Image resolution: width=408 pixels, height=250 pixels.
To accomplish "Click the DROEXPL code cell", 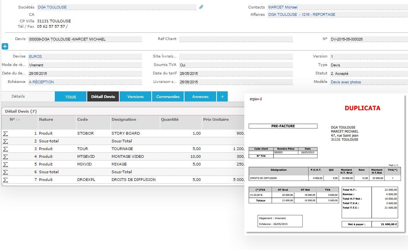I will [x=86, y=180].
